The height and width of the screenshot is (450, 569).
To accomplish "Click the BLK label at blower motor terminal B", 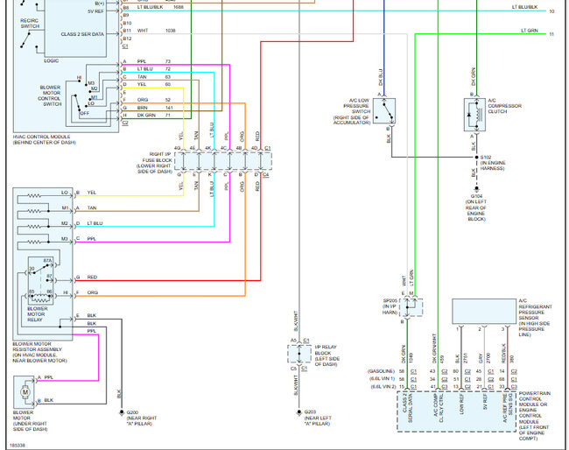I will point(49,400).
